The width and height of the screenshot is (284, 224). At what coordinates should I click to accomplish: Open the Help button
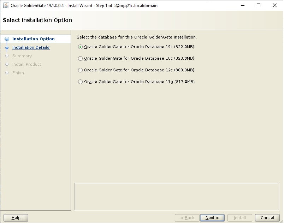pyautogui.click(x=16, y=218)
